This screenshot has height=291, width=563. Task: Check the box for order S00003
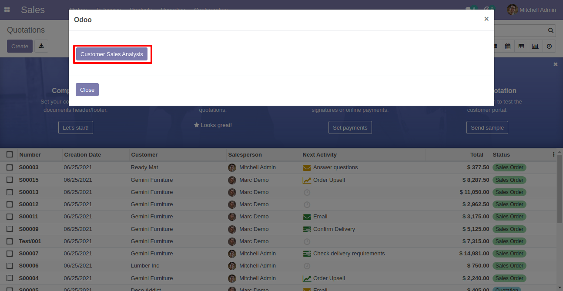(10, 167)
